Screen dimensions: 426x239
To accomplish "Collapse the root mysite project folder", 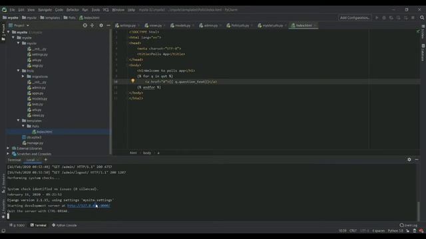I will pyautogui.click(x=9, y=32).
